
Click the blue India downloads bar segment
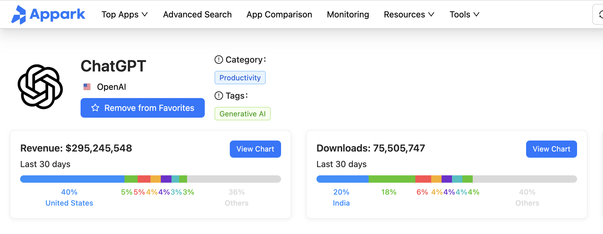pos(342,179)
